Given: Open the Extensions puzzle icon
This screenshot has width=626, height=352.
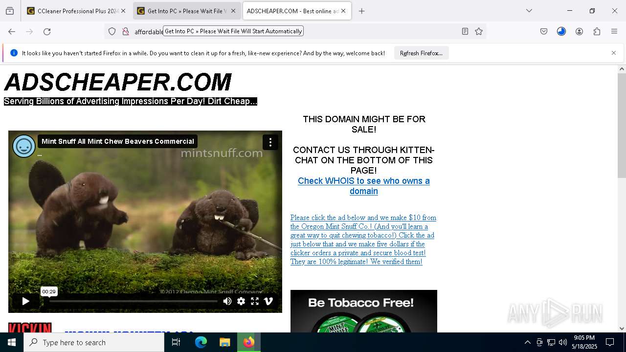Looking at the screenshot, I should pos(597,31).
